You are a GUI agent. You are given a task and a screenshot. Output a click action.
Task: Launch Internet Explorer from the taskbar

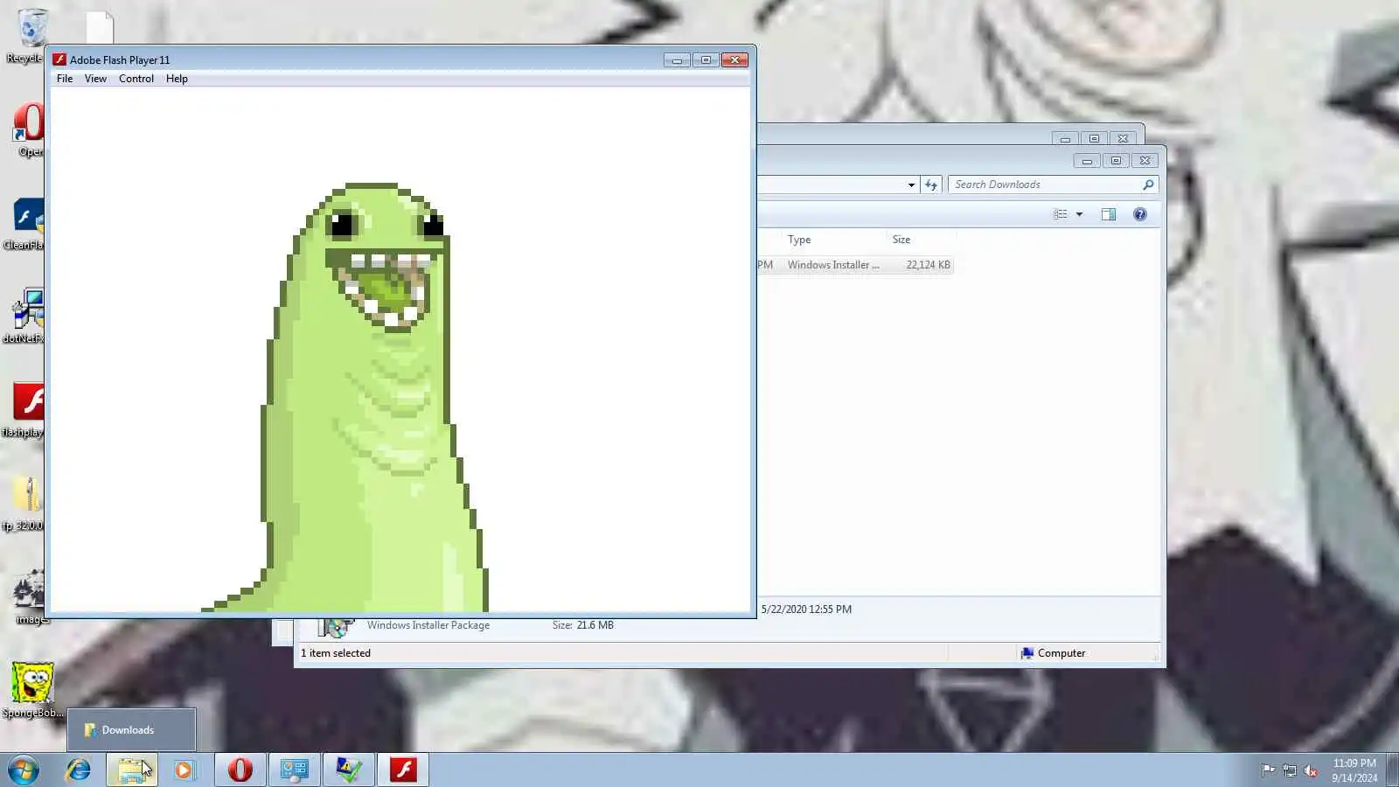[x=79, y=770]
